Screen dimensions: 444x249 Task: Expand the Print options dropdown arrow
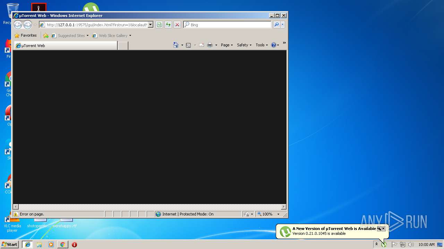[216, 45]
